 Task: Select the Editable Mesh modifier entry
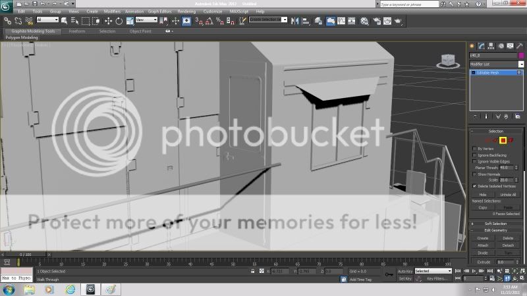point(496,72)
